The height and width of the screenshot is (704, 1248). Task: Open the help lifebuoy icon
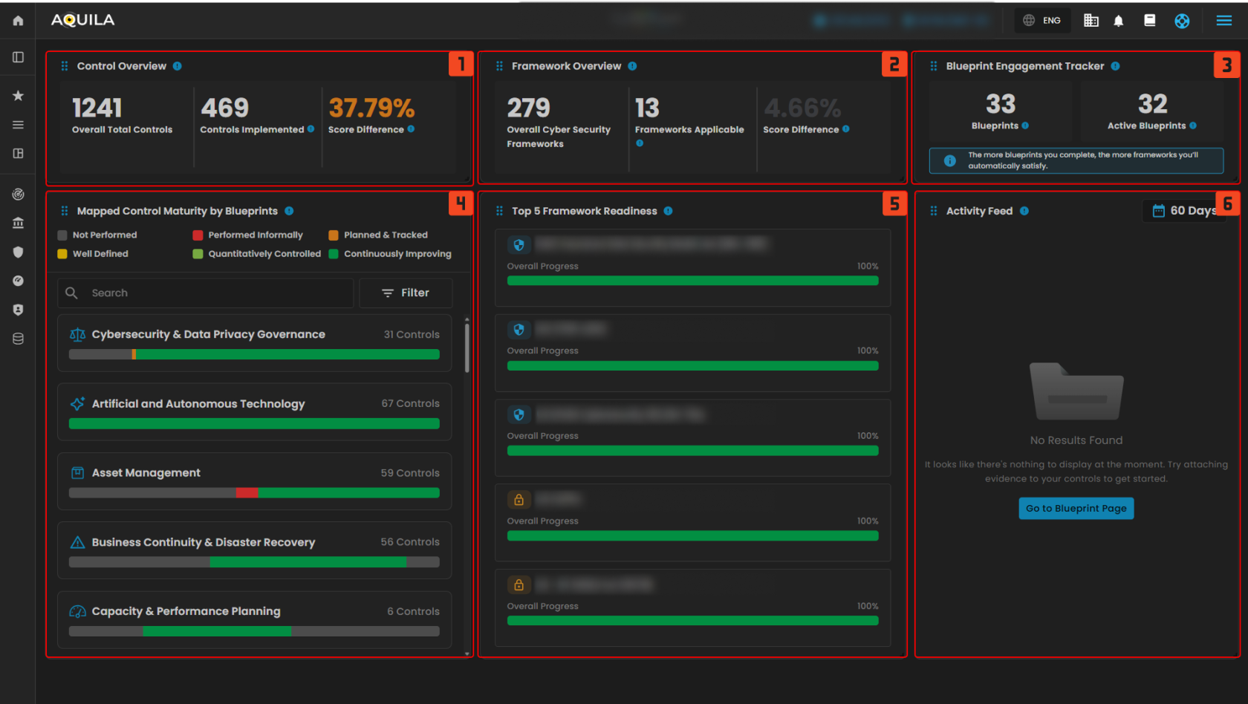(1181, 21)
